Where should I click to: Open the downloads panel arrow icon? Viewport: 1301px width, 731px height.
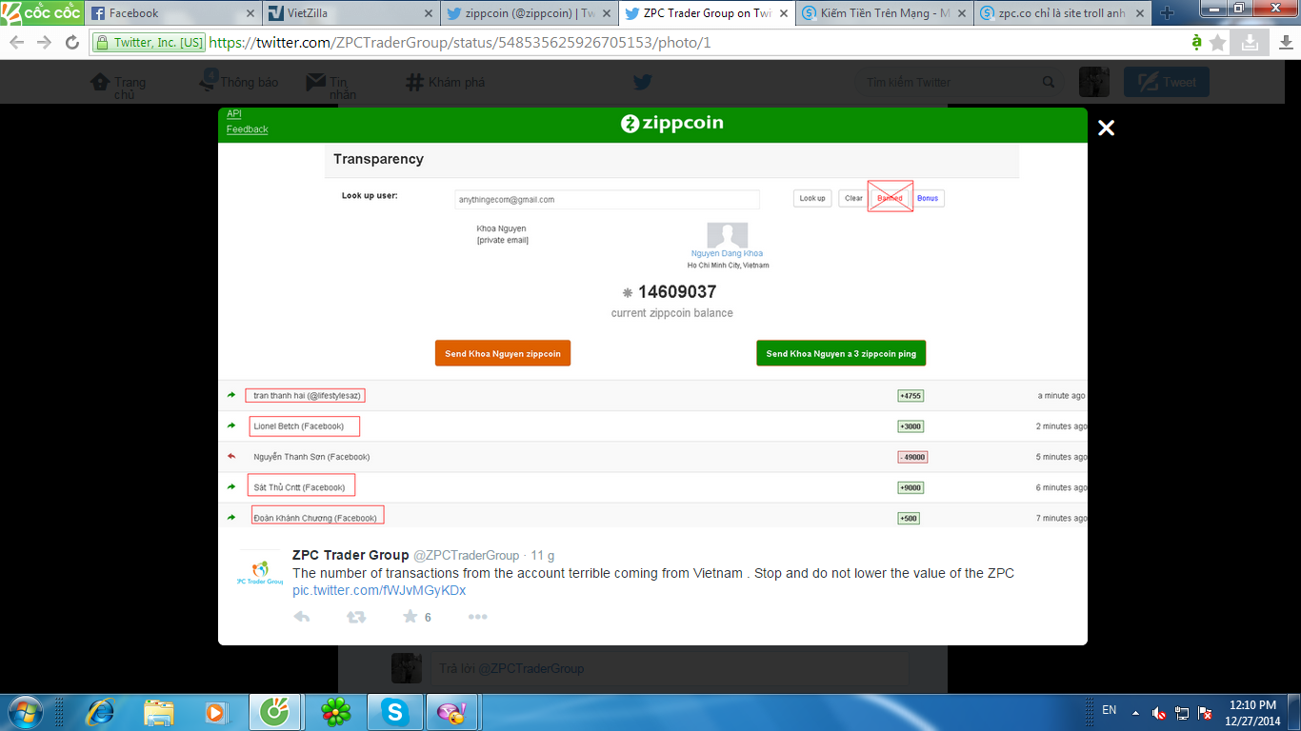coord(1285,43)
